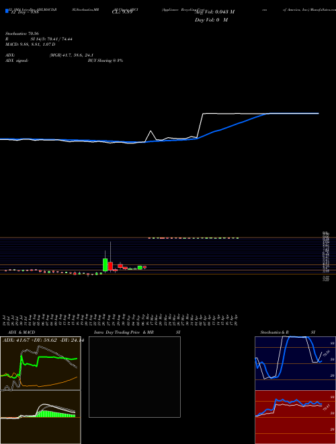The height and width of the screenshot is (444, 336).
Task: Click the 70.41 label in RSI panel
Action: (x=327, y=408)
